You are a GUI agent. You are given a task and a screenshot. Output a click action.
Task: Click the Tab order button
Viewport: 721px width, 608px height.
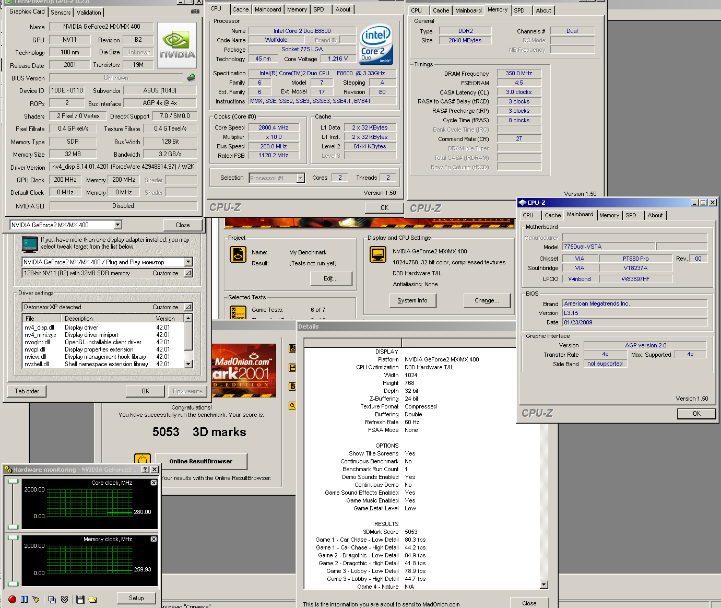click(x=27, y=391)
